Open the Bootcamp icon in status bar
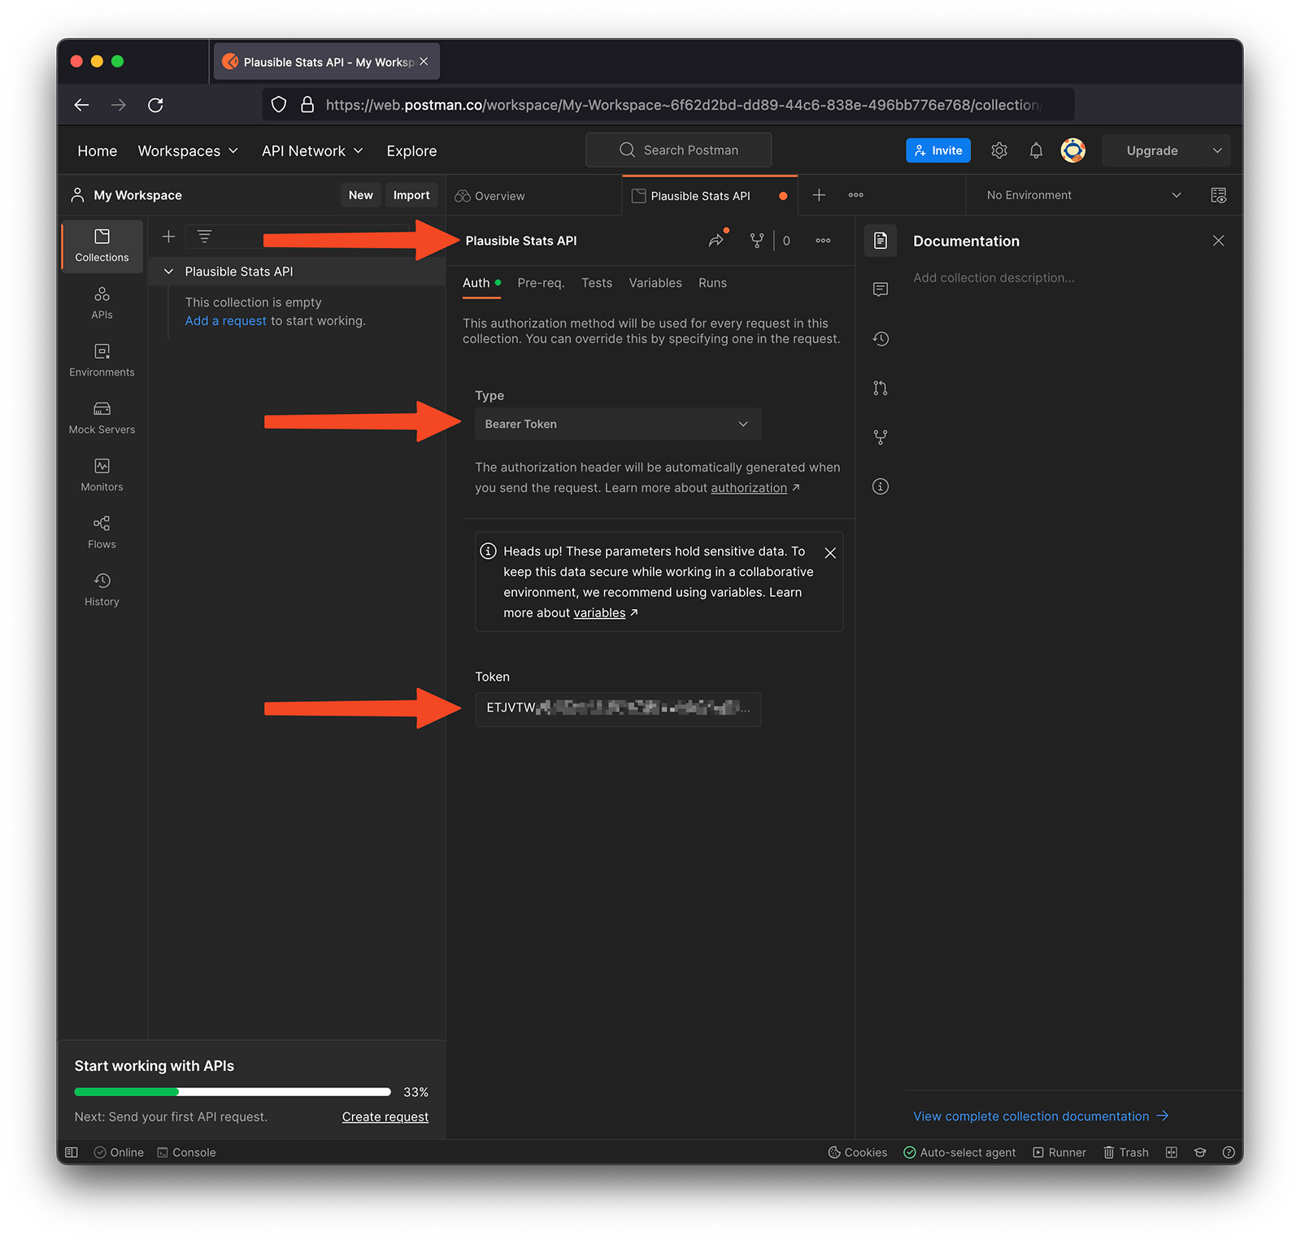Image resolution: width=1301 pixels, height=1241 pixels. pyautogui.click(x=1200, y=1152)
